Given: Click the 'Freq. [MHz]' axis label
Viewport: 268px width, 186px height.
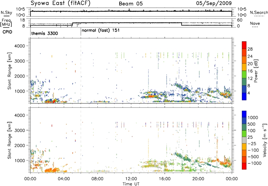Looking at the screenshot, I should [x=6, y=23].
